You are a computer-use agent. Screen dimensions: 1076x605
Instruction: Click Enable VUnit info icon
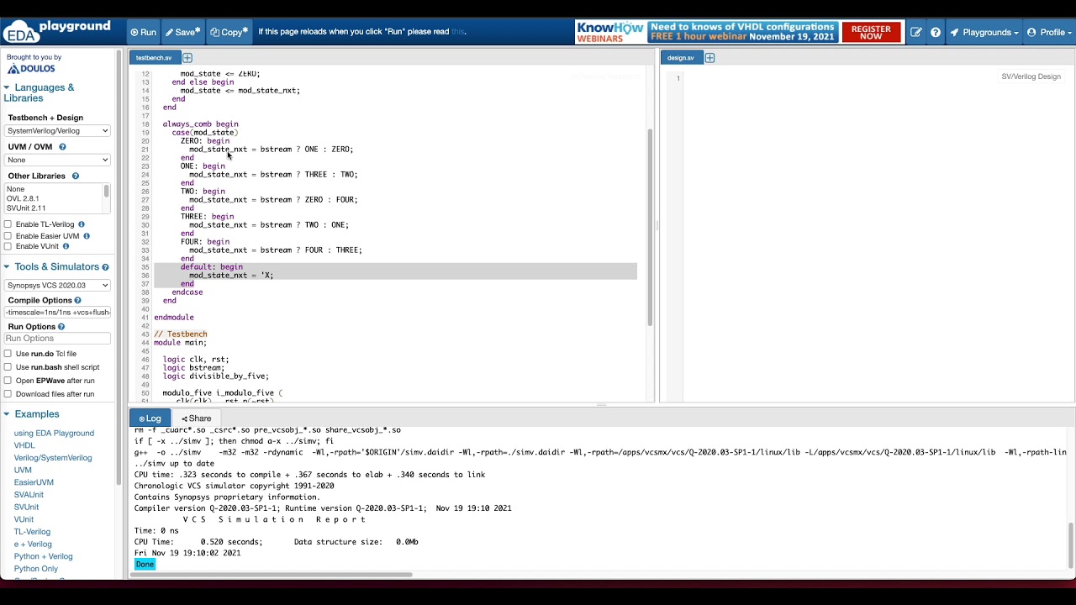pos(66,246)
